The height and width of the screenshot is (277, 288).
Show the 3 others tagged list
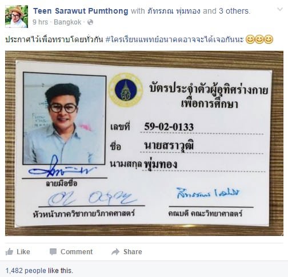(234, 11)
